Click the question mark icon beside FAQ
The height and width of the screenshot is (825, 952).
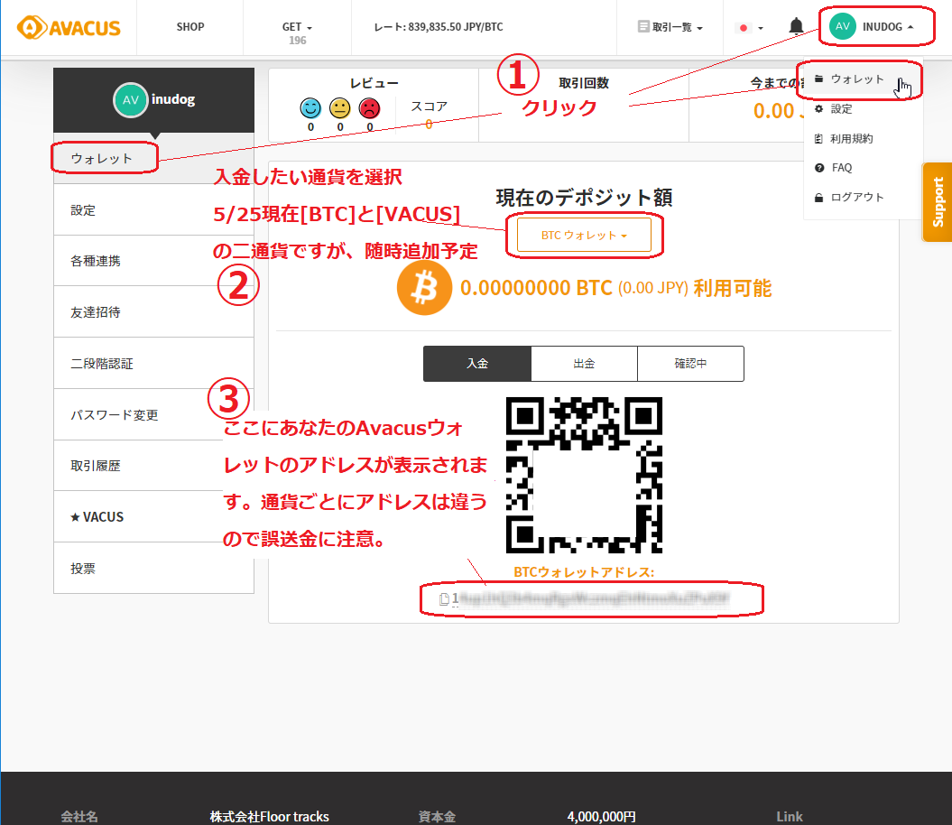[x=821, y=167]
